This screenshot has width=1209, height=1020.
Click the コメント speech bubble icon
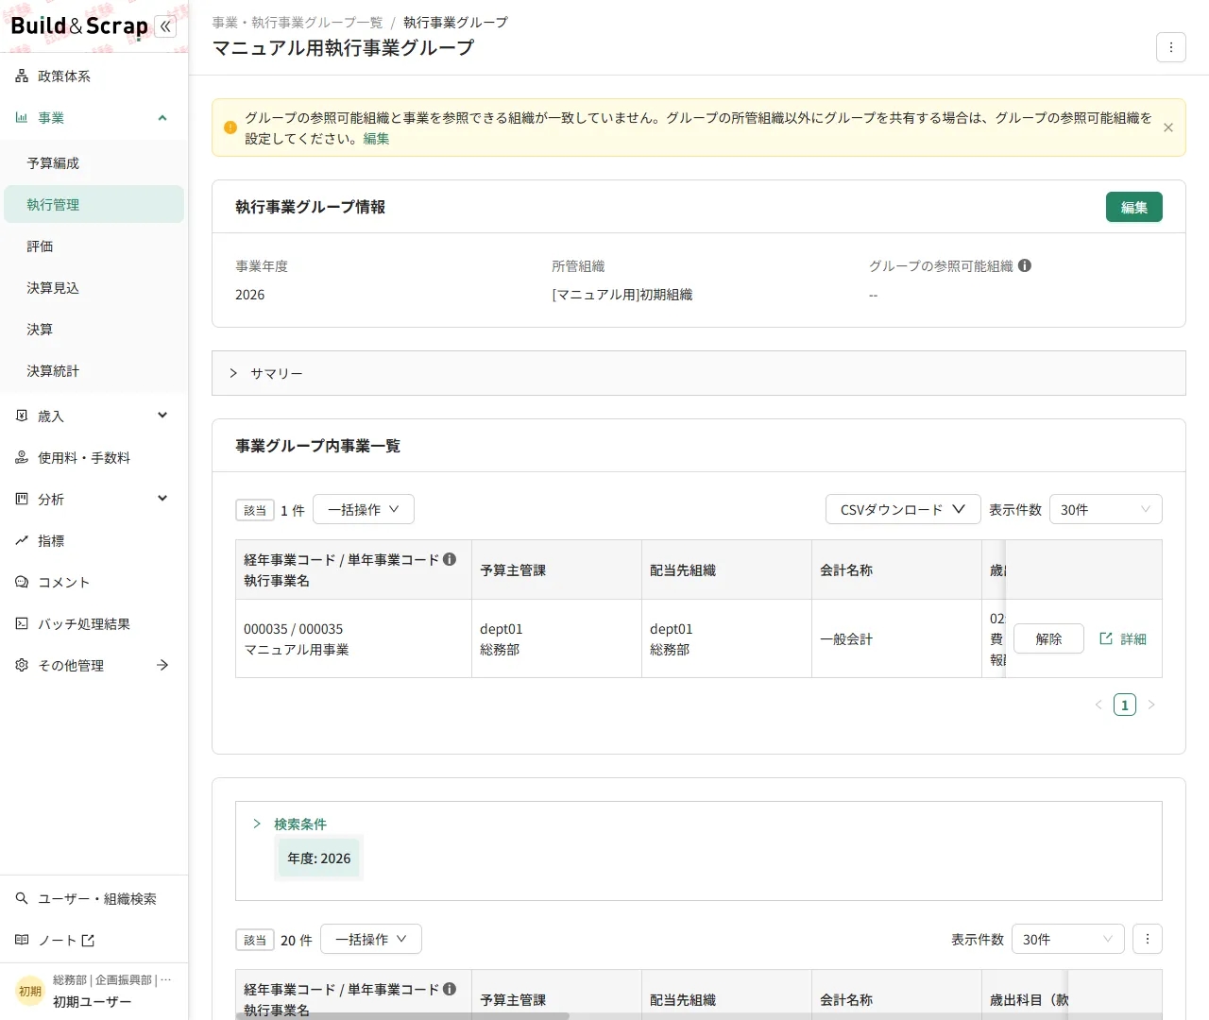pyautogui.click(x=22, y=582)
